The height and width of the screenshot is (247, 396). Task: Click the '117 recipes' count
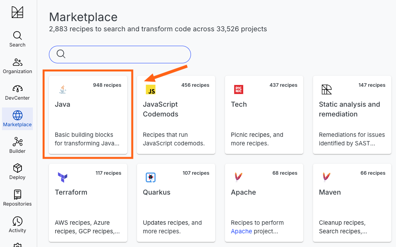[108, 173]
